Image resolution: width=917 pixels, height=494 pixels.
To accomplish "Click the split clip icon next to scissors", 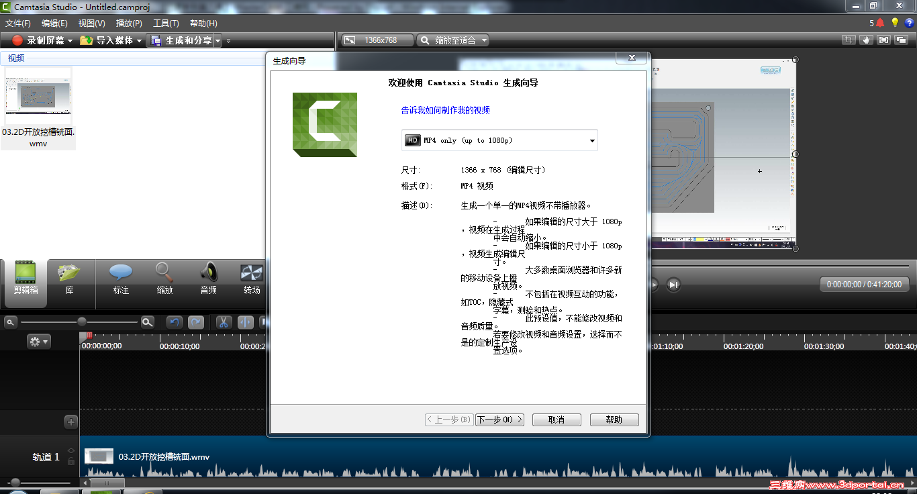I will (x=244, y=322).
